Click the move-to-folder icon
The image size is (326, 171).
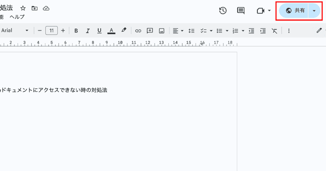tap(34, 8)
